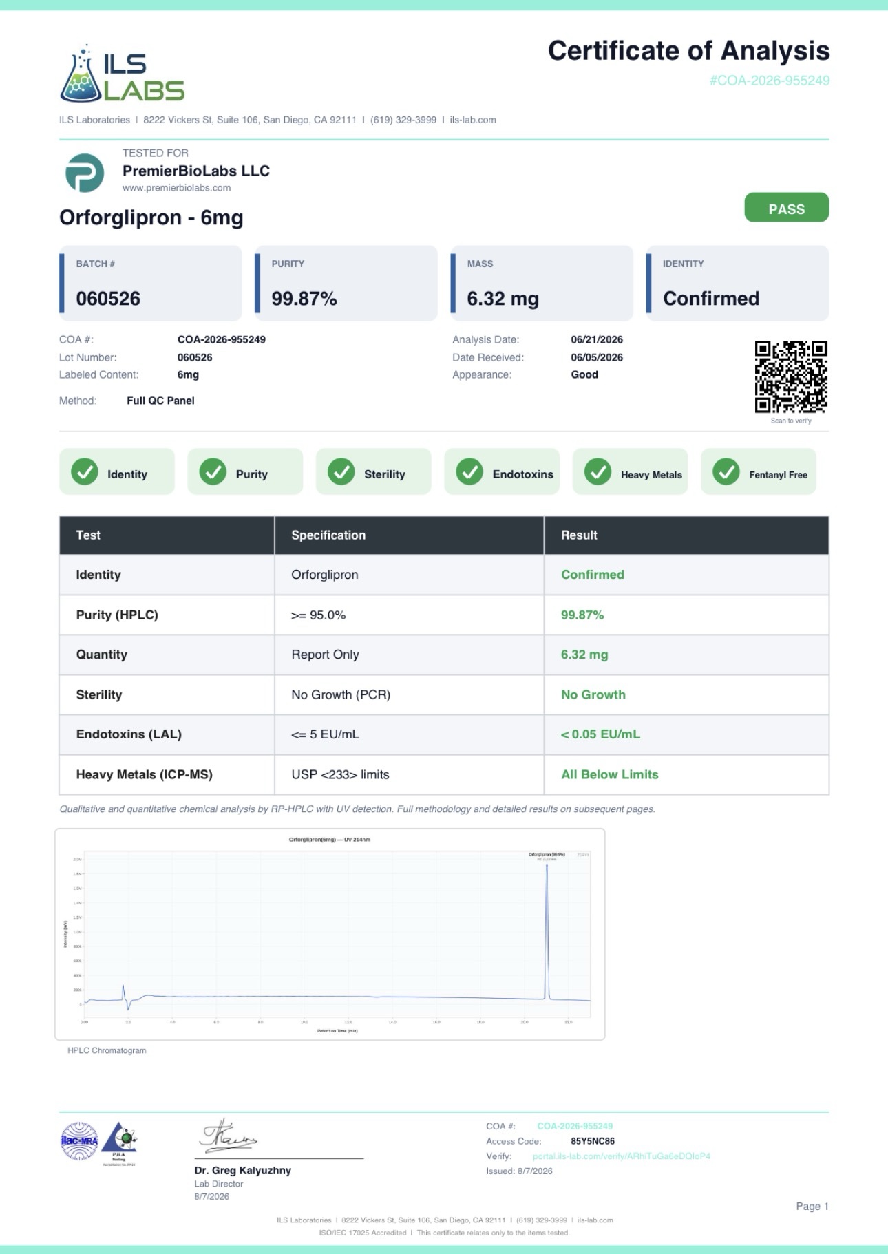Click the Heavy Metals (ICP-MS) test name
This screenshot has height=1254, width=888.
[x=145, y=774]
